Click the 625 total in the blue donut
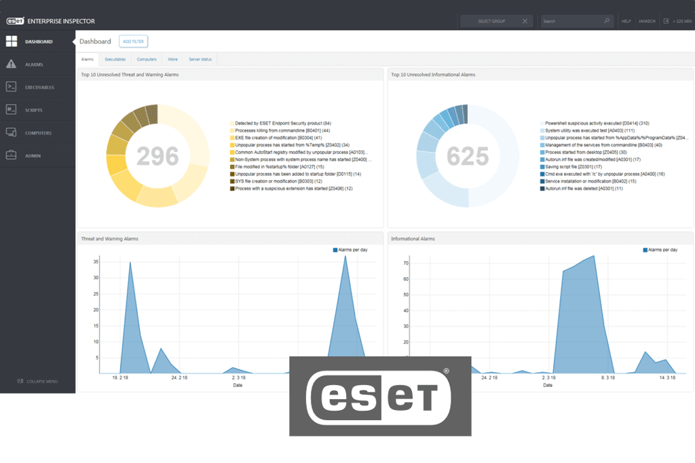The image size is (695, 463). point(468,156)
